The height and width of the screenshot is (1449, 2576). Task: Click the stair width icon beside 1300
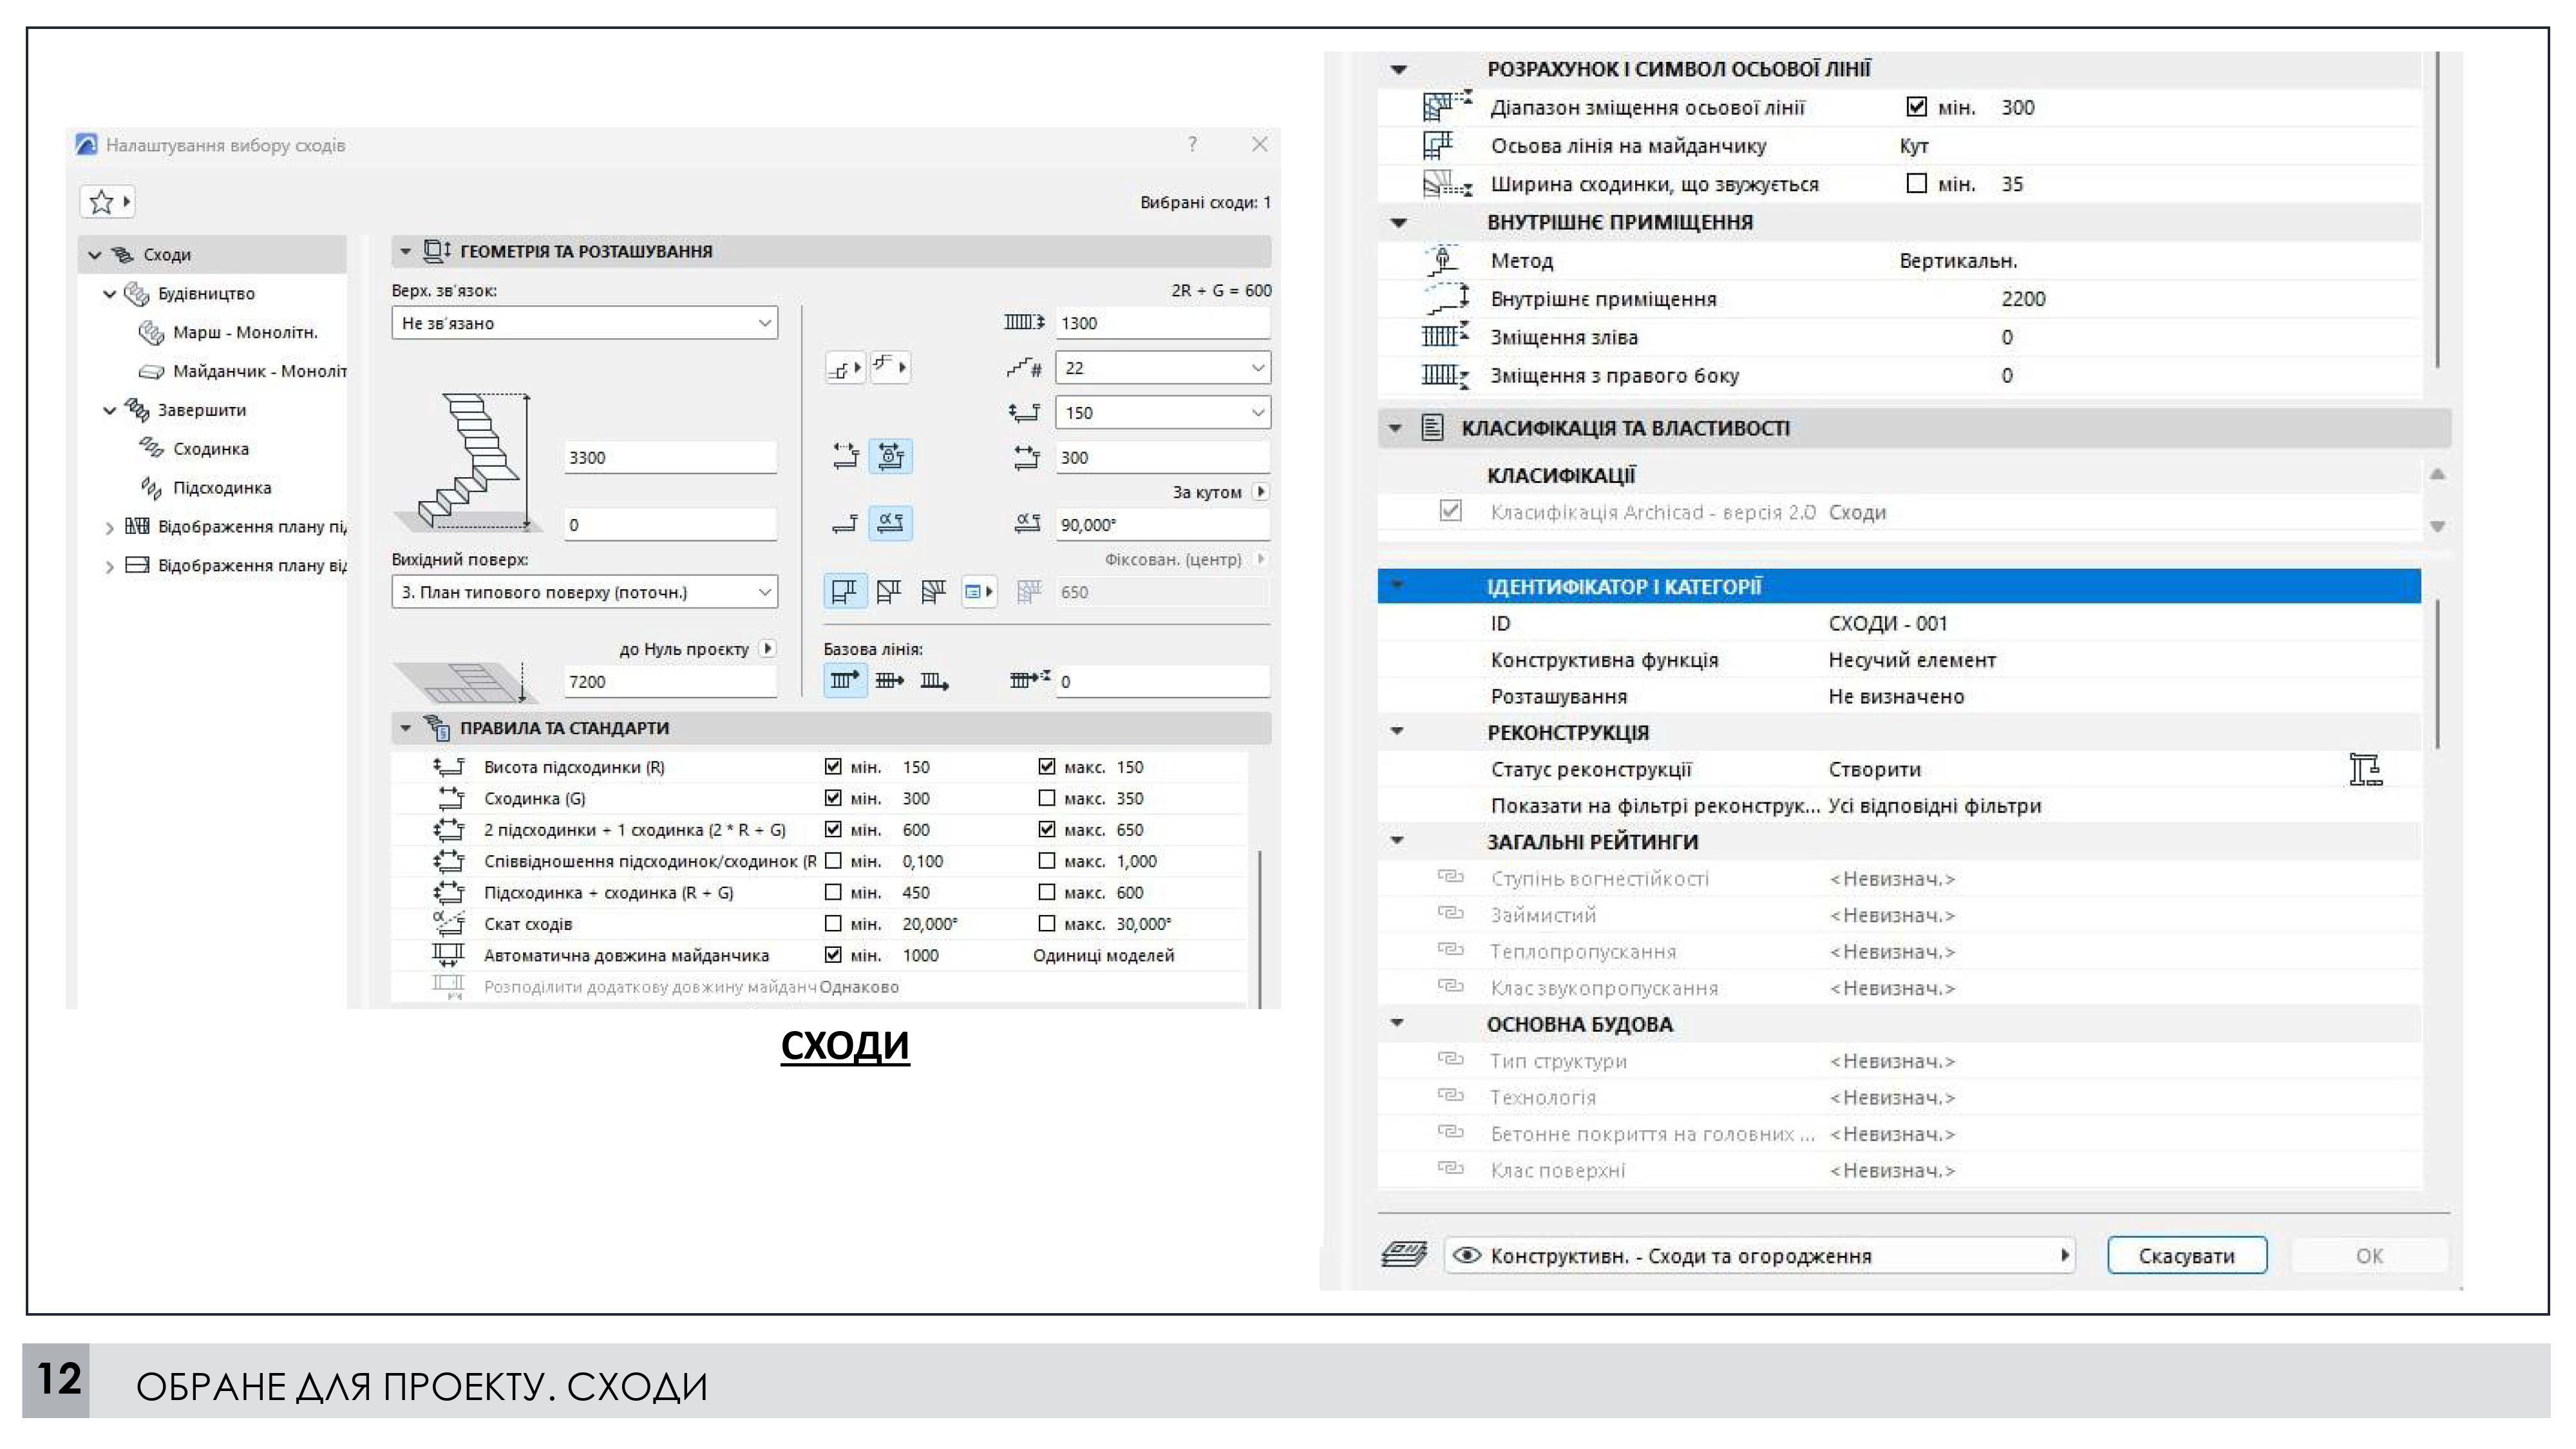[x=1024, y=322]
